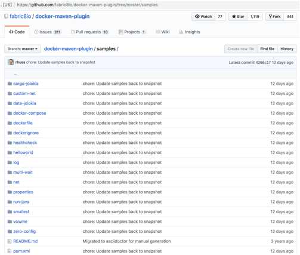Open the pom.xml file link
300x255 pixels.
pyautogui.click(x=21, y=251)
